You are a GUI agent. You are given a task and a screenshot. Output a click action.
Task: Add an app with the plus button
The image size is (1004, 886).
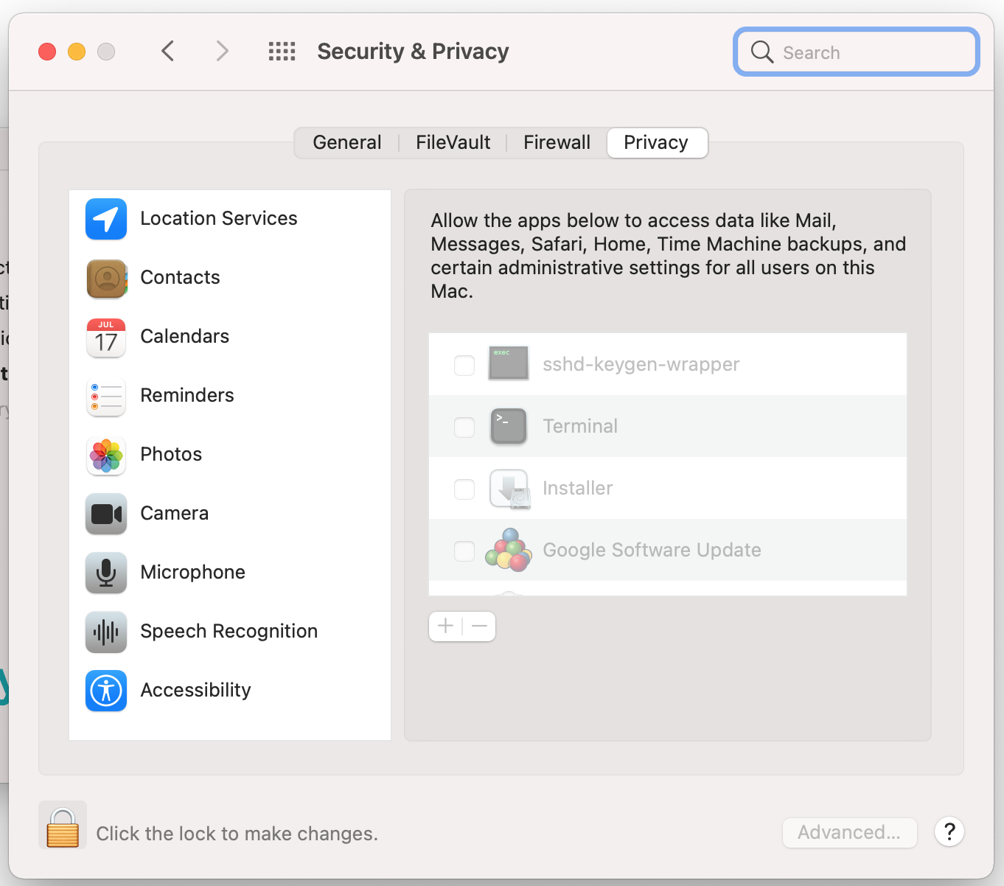[445, 627]
